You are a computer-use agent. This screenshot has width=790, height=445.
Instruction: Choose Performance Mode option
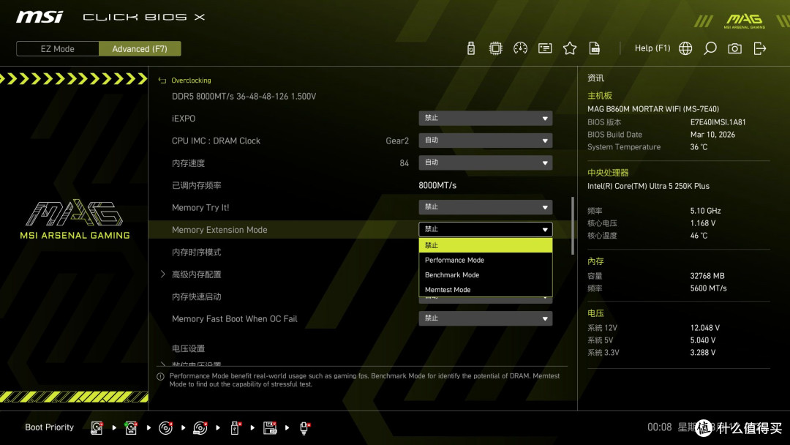tap(485, 260)
